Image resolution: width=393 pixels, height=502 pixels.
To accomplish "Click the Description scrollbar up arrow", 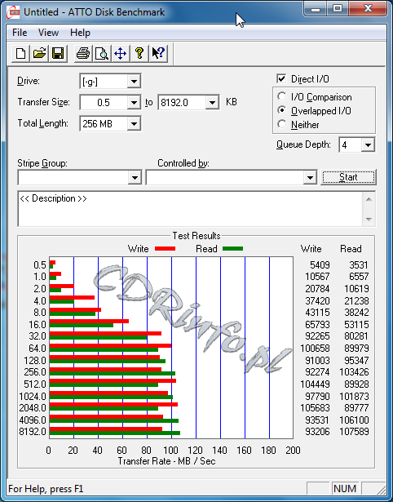I will click(x=369, y=199).
